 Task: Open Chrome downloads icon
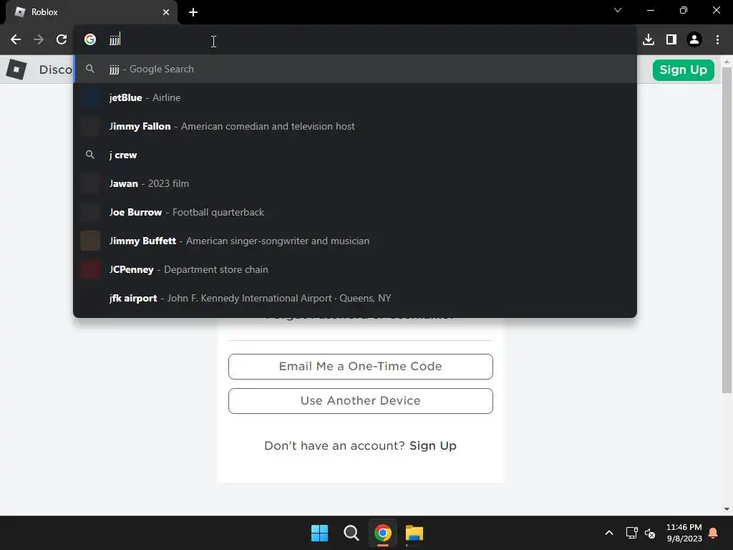click(649, 40)
